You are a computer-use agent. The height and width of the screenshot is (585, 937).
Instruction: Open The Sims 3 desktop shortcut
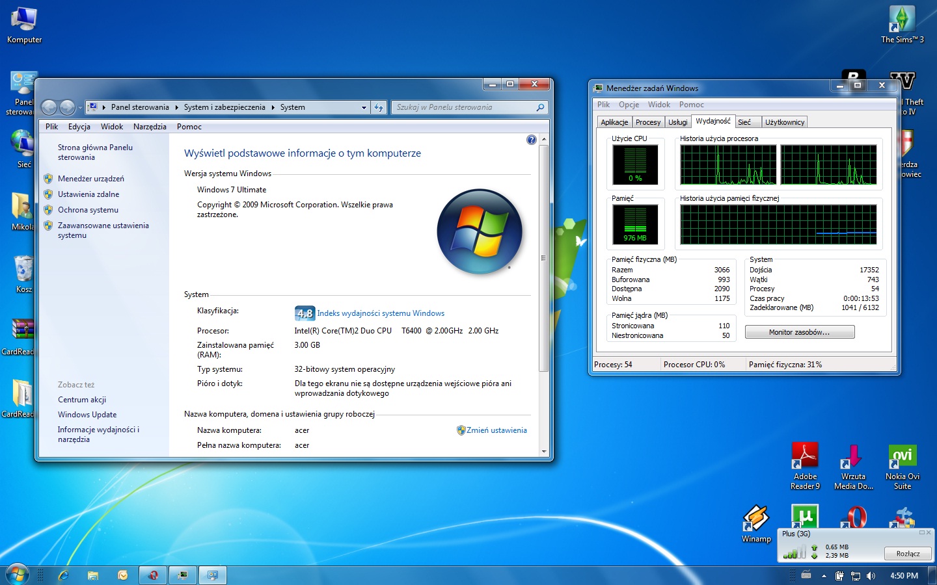tap(902, 25)
